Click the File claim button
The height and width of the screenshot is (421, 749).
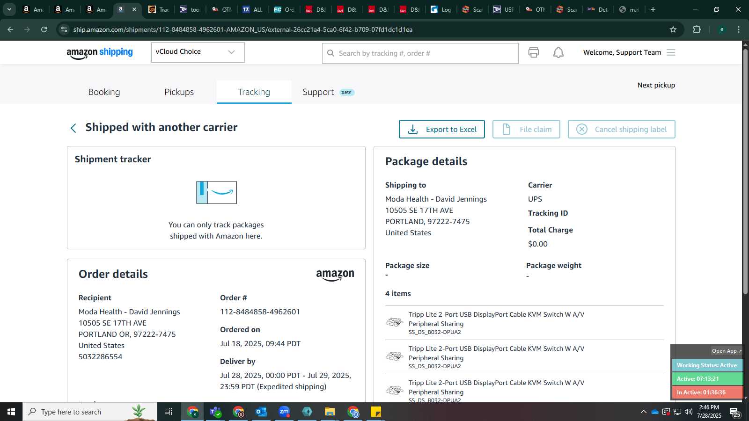(x=526, y=129)
